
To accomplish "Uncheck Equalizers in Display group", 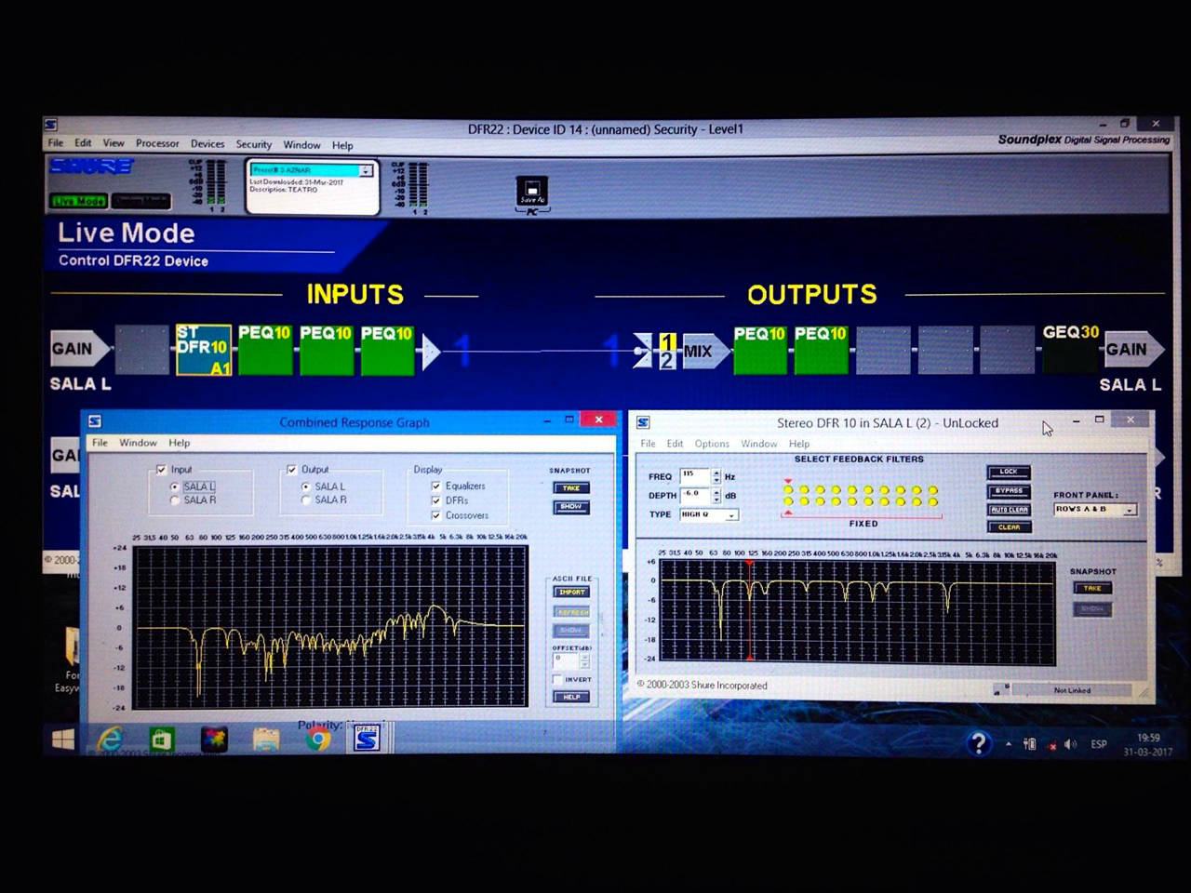I will 435,486.
